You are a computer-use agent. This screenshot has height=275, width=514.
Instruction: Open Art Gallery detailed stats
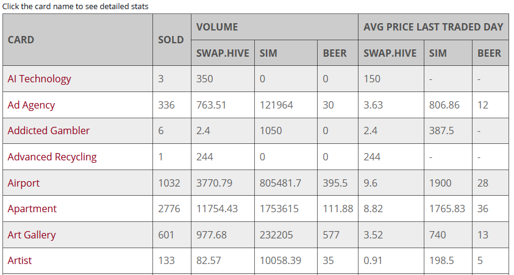tap(31, 235)
